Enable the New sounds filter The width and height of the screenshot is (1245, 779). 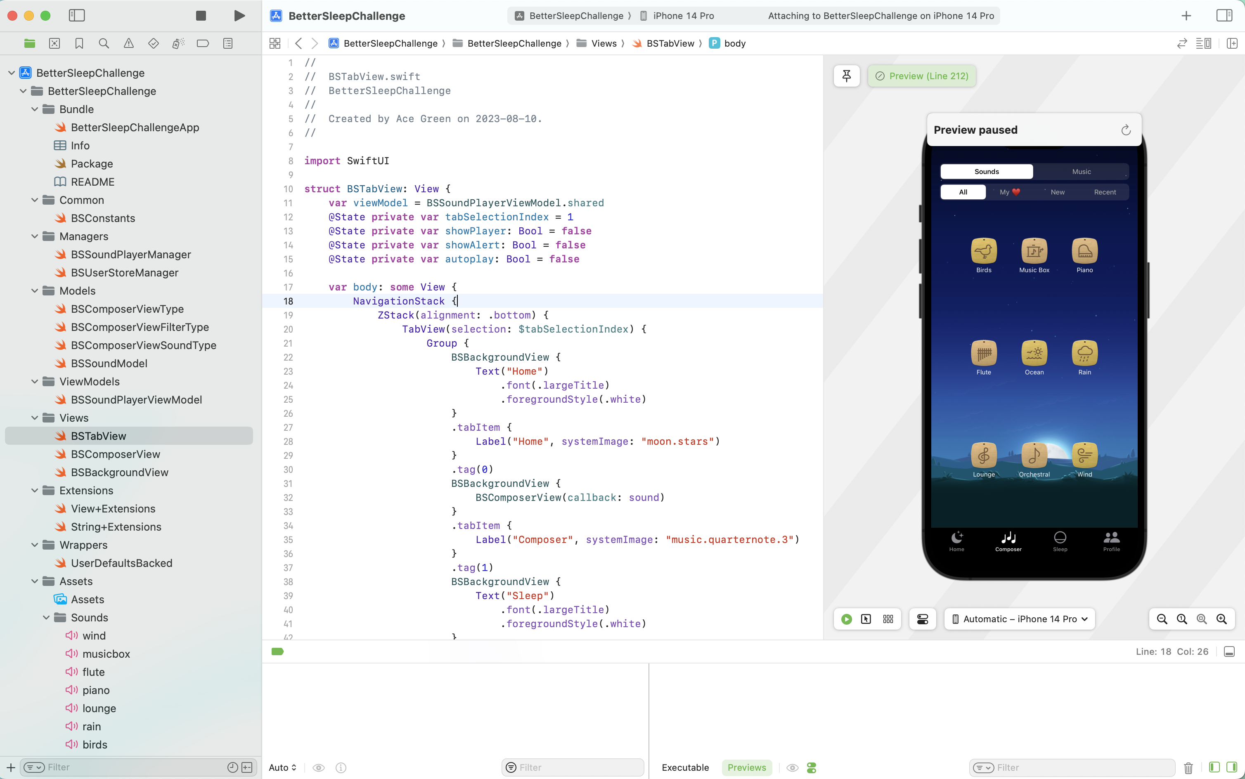[x=1058, y=191]
